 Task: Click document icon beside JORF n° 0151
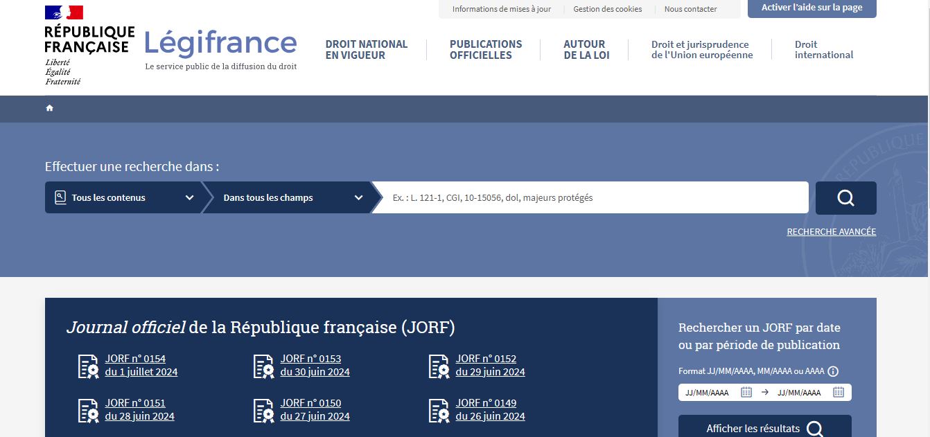click(88, 410)
